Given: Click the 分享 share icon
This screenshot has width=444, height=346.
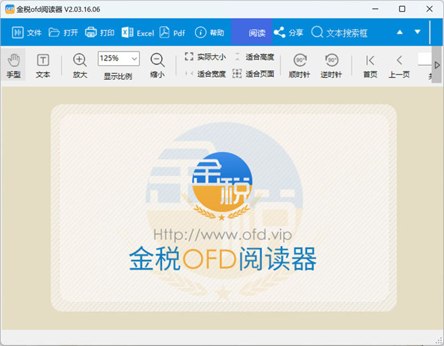Looking at the screenshot, I should [279, 33].
